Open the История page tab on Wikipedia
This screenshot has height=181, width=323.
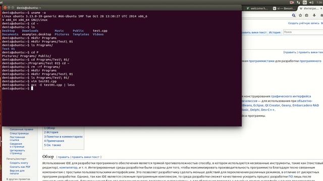pos(275,32)
